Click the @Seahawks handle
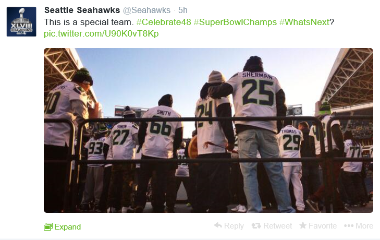Screen dimensions: 380x240 pos(146,10)
